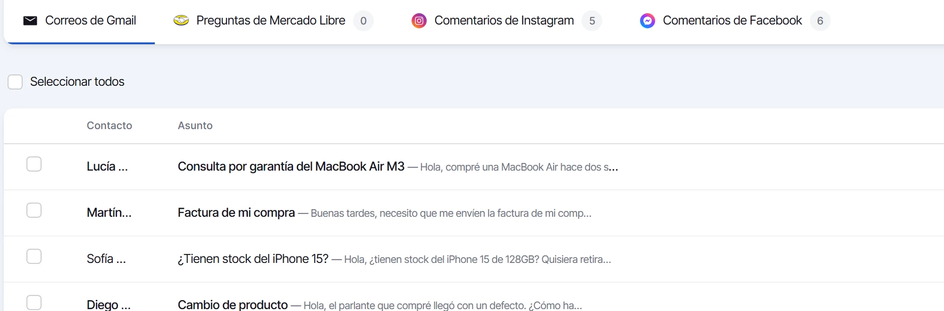Click preview '¿tienen stock del iPhone 15 de 128GB?'
This screenshot has height=311, width=944.
coord(454,259)
